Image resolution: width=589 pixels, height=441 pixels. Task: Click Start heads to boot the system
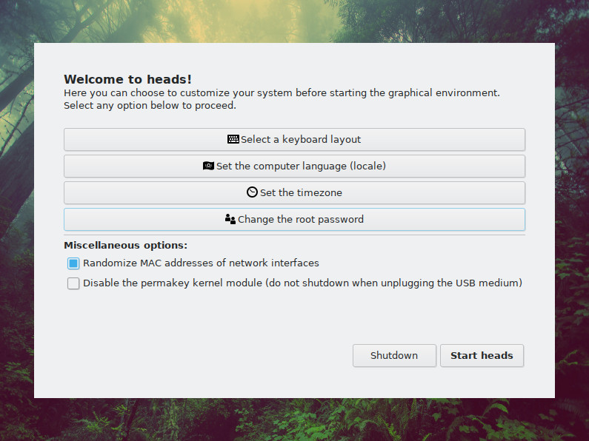pos(482,355)
